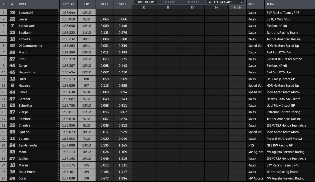Screen dimensions: 315x182
Task: Click rider number 27 badge for Izdihar
Action: [x=12, y=158]
